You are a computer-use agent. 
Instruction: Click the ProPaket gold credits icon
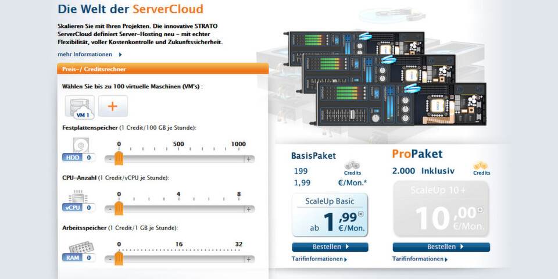(x=481, y=165)
